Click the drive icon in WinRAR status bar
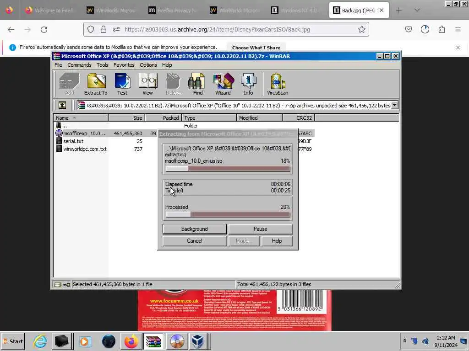The width and height of the screenshot is (469, 351). 58,284
